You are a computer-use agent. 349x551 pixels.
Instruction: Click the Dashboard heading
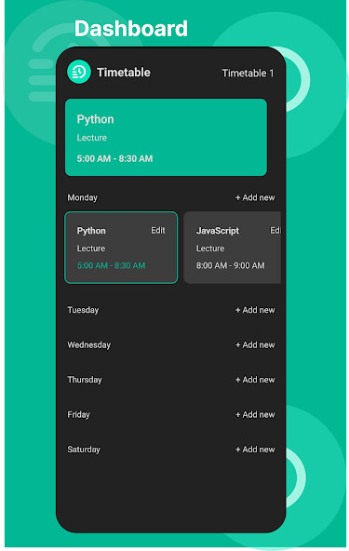[130, 29]
